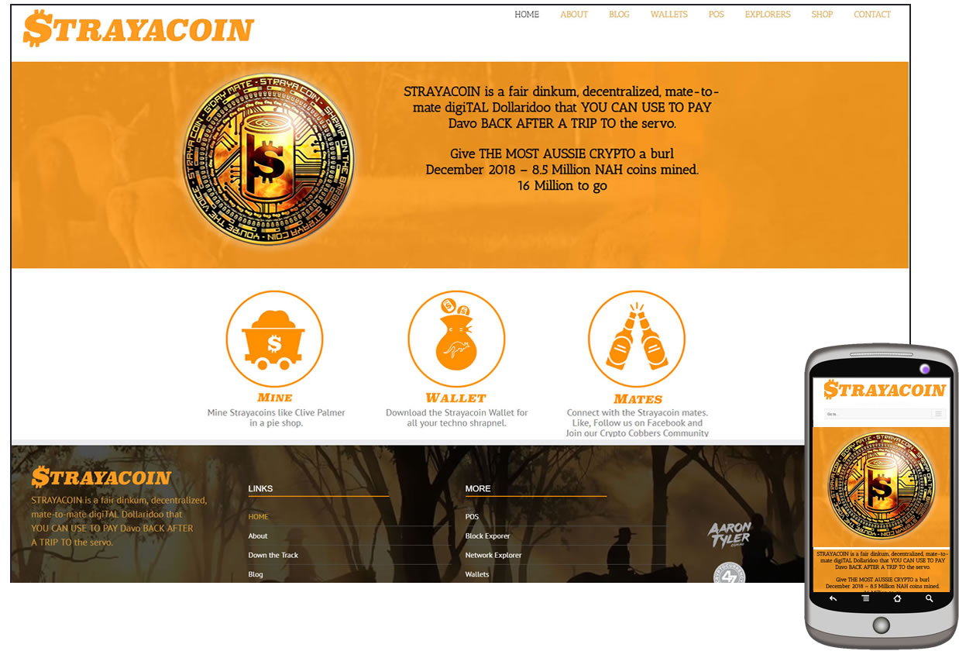Follow the Down the Track footer link
Viewport: 959px width, 651px height.
(x=273, y=556)
